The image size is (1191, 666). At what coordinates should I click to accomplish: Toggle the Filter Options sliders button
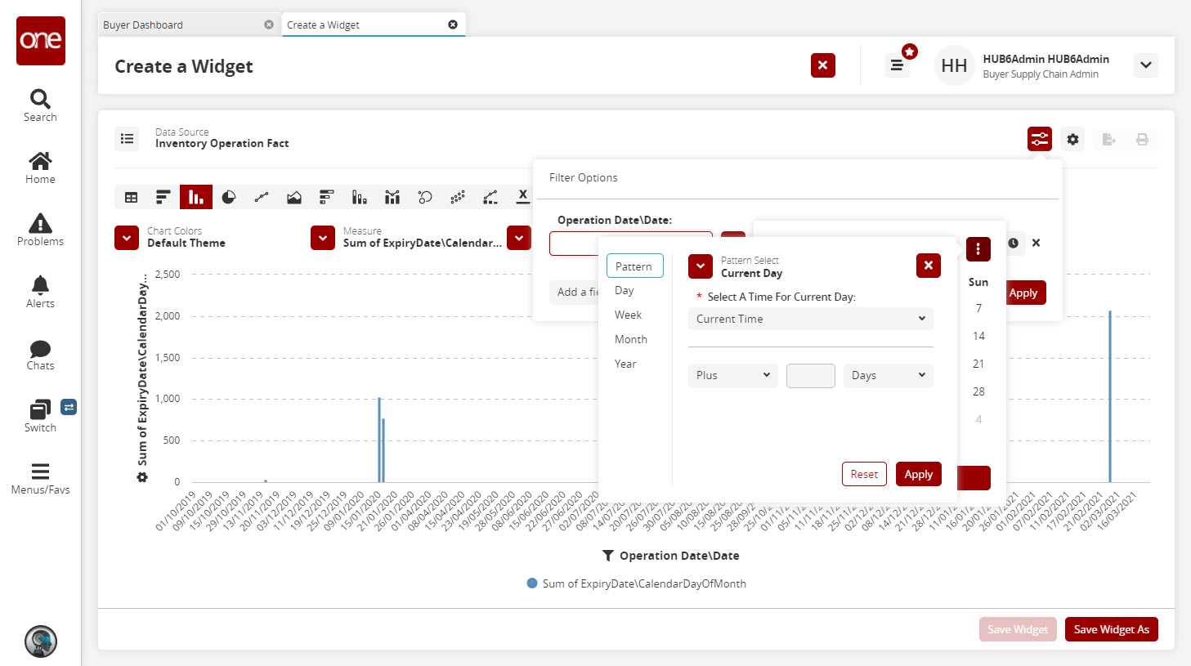pyautogui.click(x=1040, y=139)
